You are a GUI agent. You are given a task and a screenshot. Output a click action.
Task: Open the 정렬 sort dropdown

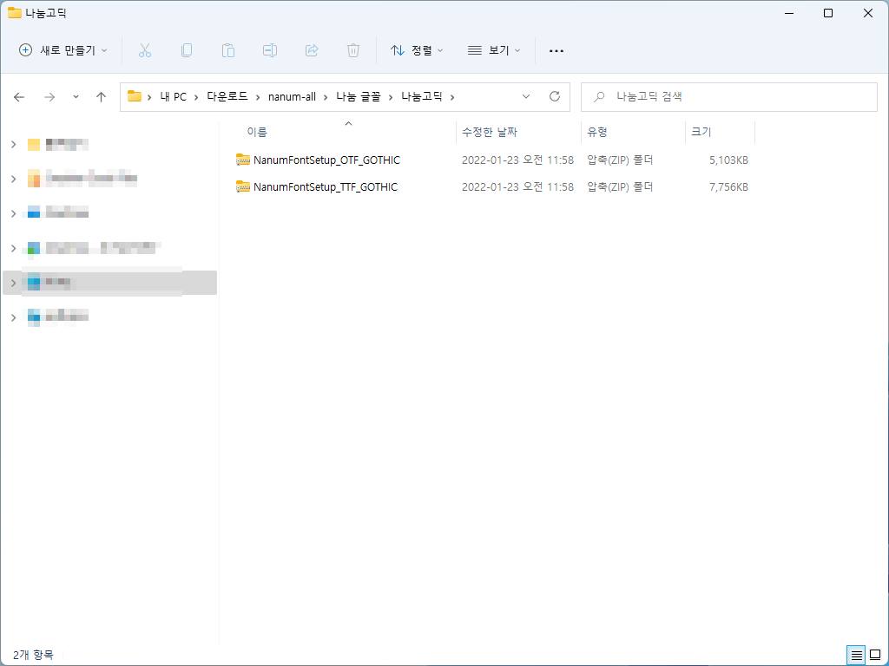coord(417,50)
